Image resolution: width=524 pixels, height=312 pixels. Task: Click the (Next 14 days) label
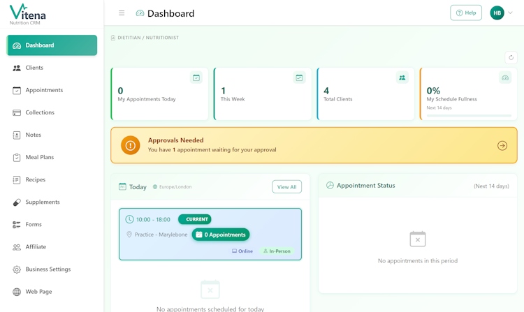[x=491, y=186]
